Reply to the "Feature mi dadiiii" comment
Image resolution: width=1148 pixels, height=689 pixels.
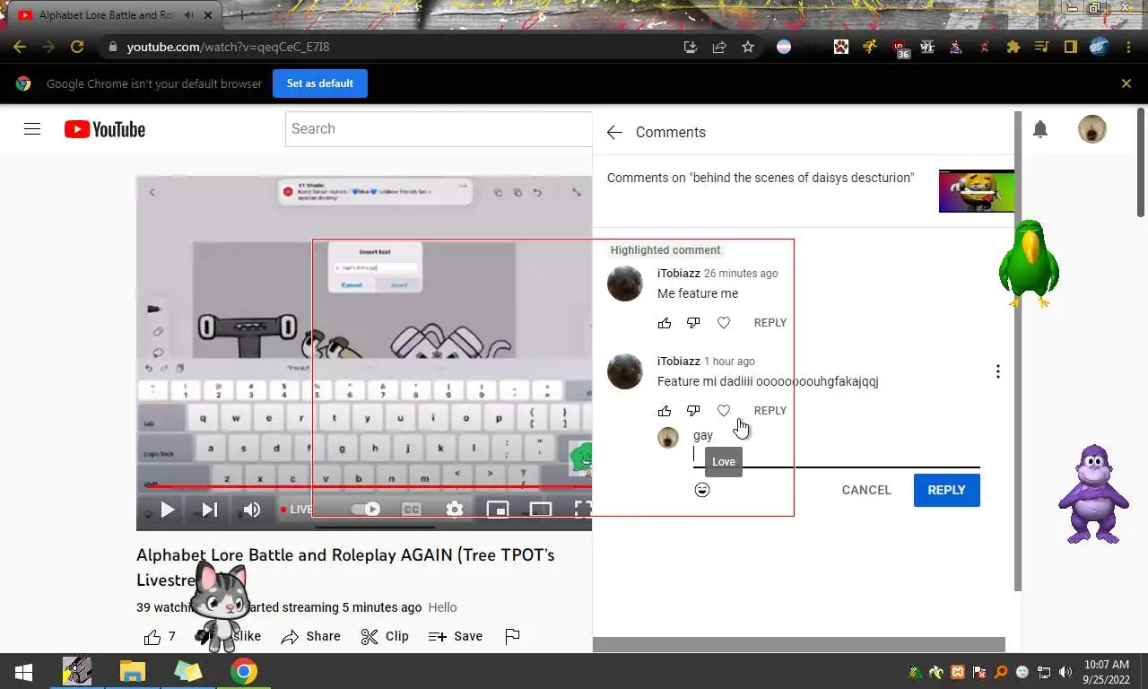(x=770, y=411)
